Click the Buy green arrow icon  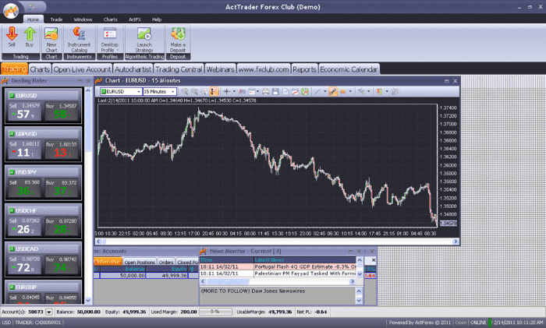(x=30, y=35)
